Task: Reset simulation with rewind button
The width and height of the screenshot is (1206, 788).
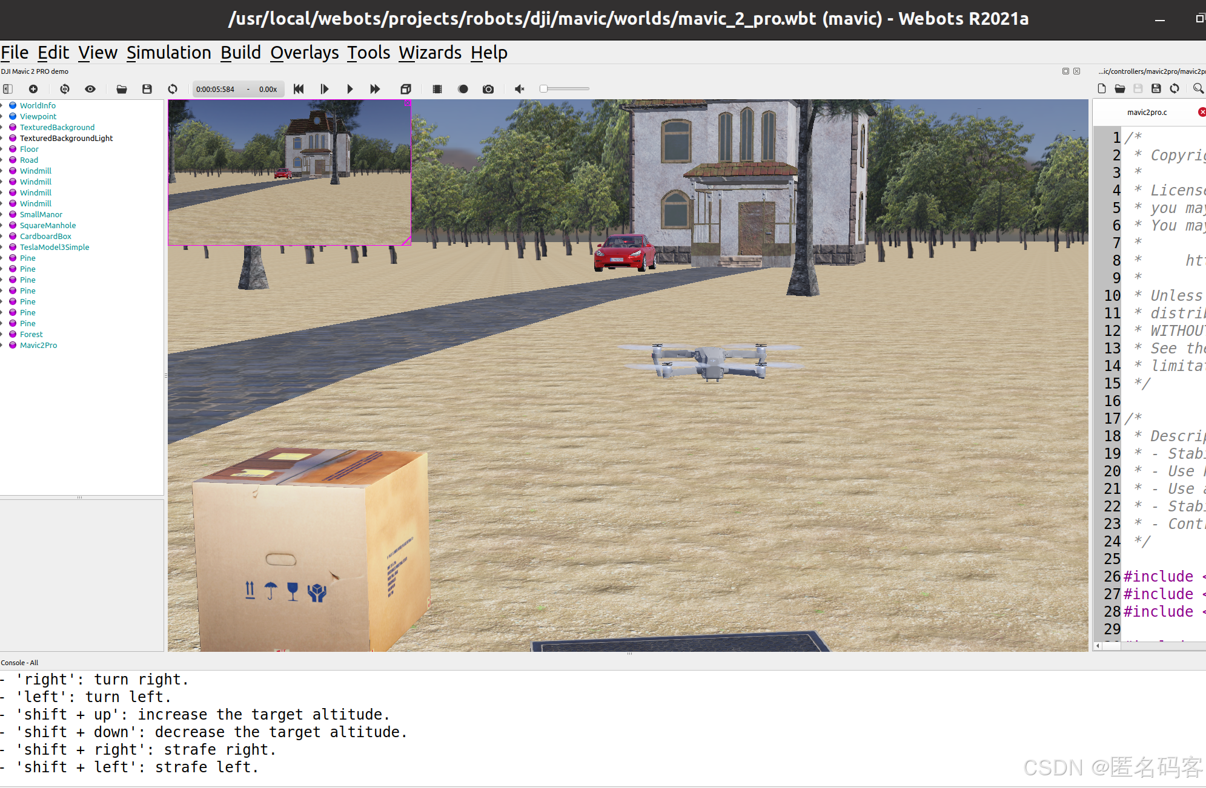Action: [299, 89]
